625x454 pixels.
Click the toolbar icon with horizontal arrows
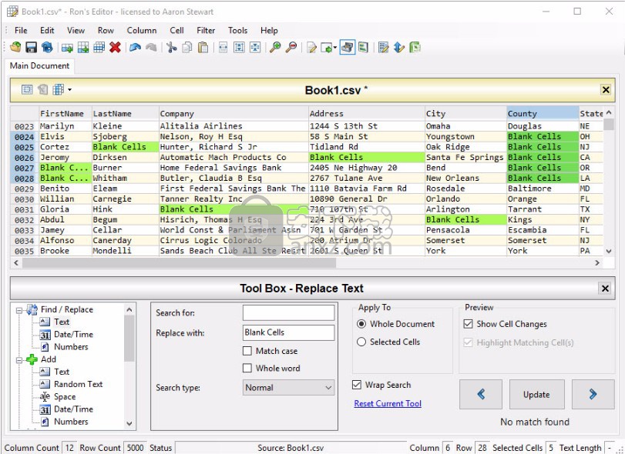tap(223, 48)
